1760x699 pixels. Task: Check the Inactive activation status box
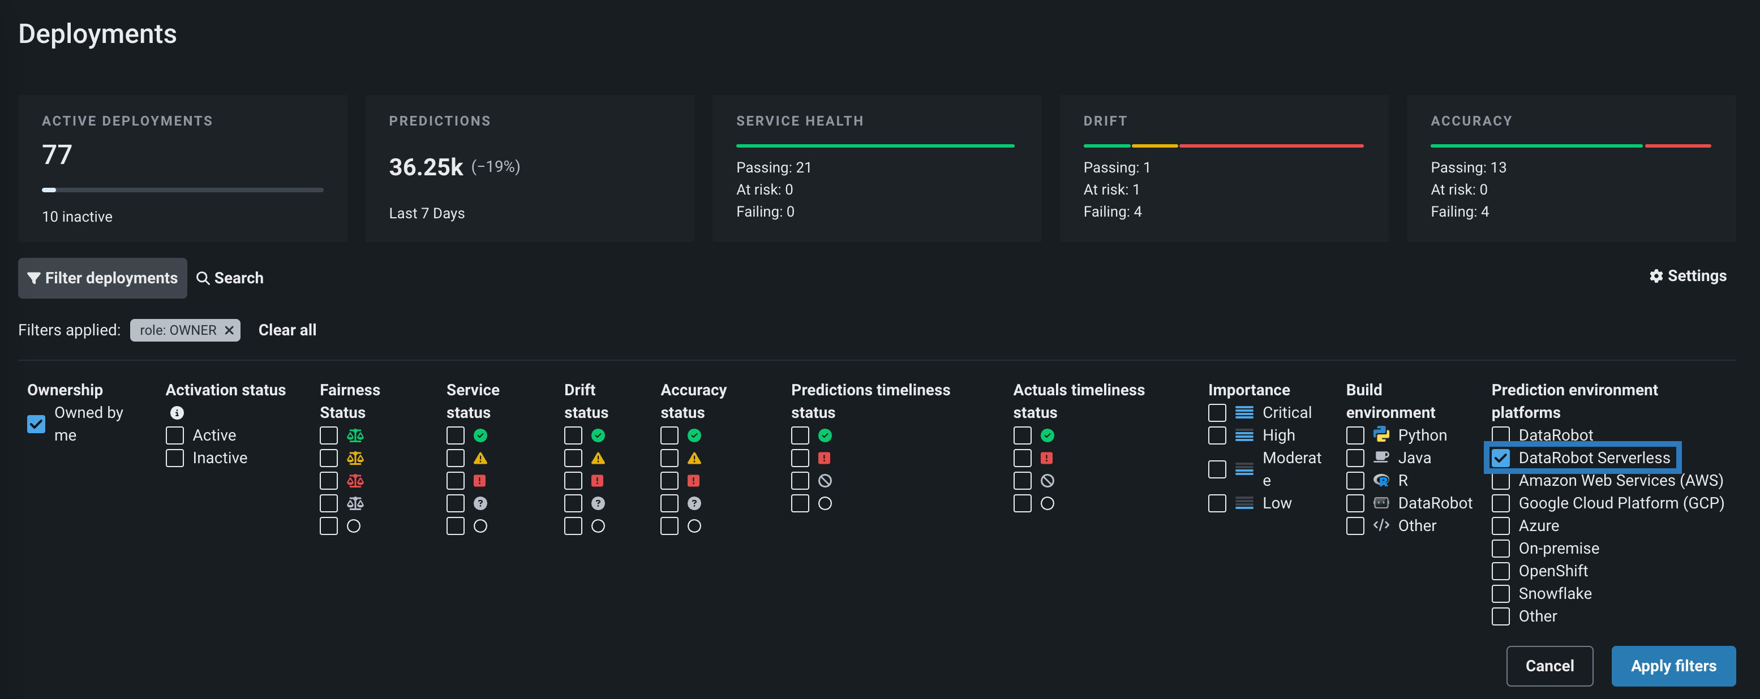coord(175,458)
